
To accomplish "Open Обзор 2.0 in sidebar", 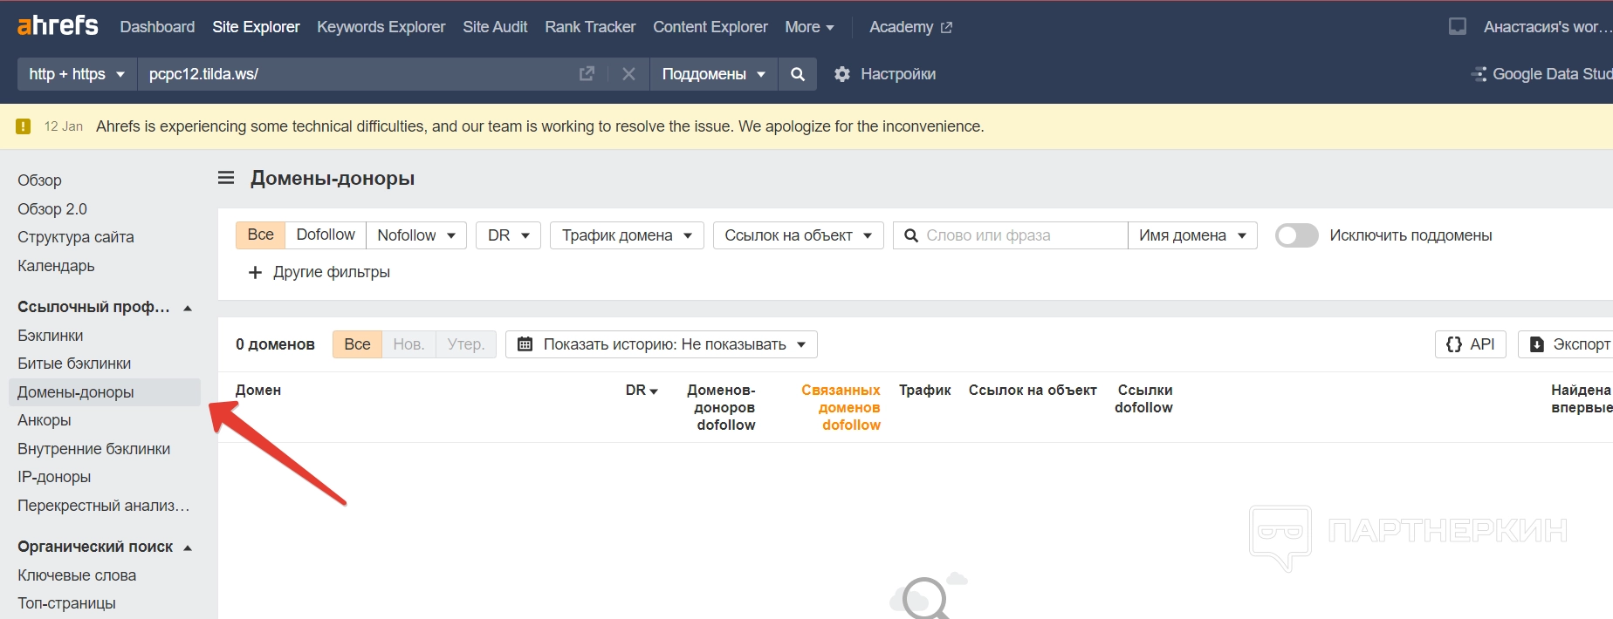I will pyautogui.click(x=52, y=209).
